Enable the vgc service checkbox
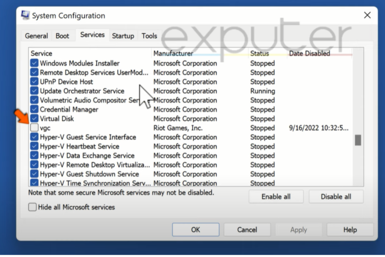 (34, 128)
